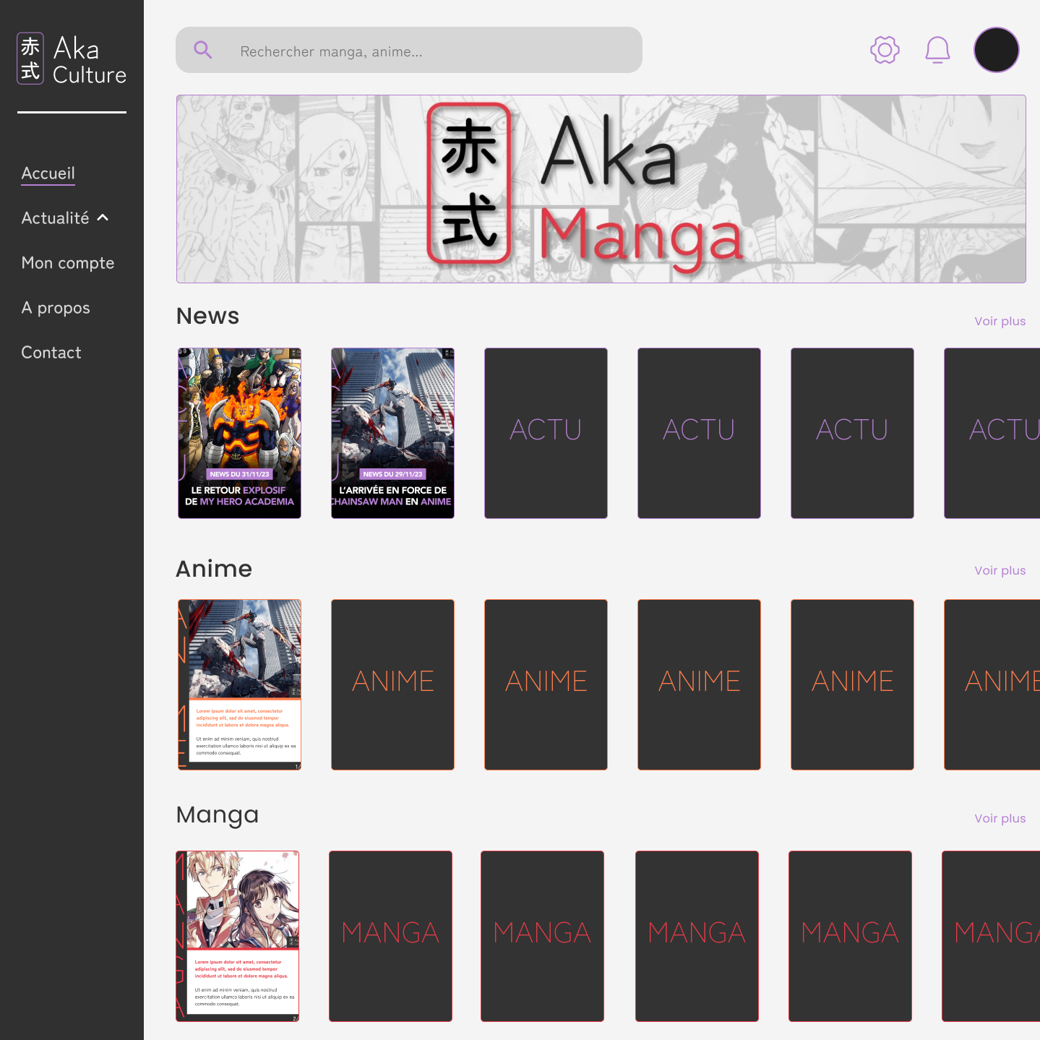Open the first Manga card with illustrated cover
1040x1040 pixels.
238,936
